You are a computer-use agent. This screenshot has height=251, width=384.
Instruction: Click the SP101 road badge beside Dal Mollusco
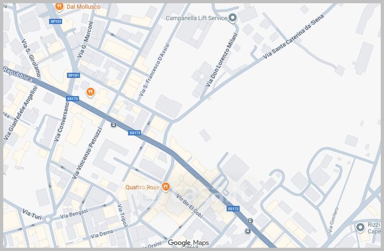pyautogui.click(x=56, y=22)
